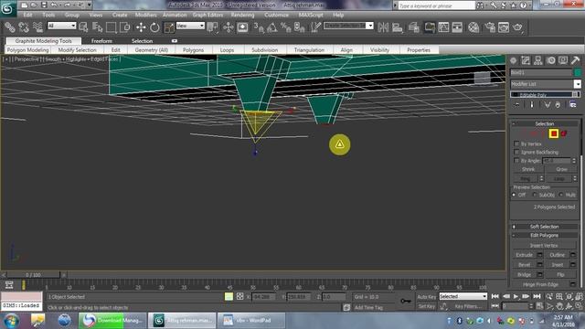The image size is (585, 329).
Task: Click Hinge From Edge button
Action: (540, 284)
